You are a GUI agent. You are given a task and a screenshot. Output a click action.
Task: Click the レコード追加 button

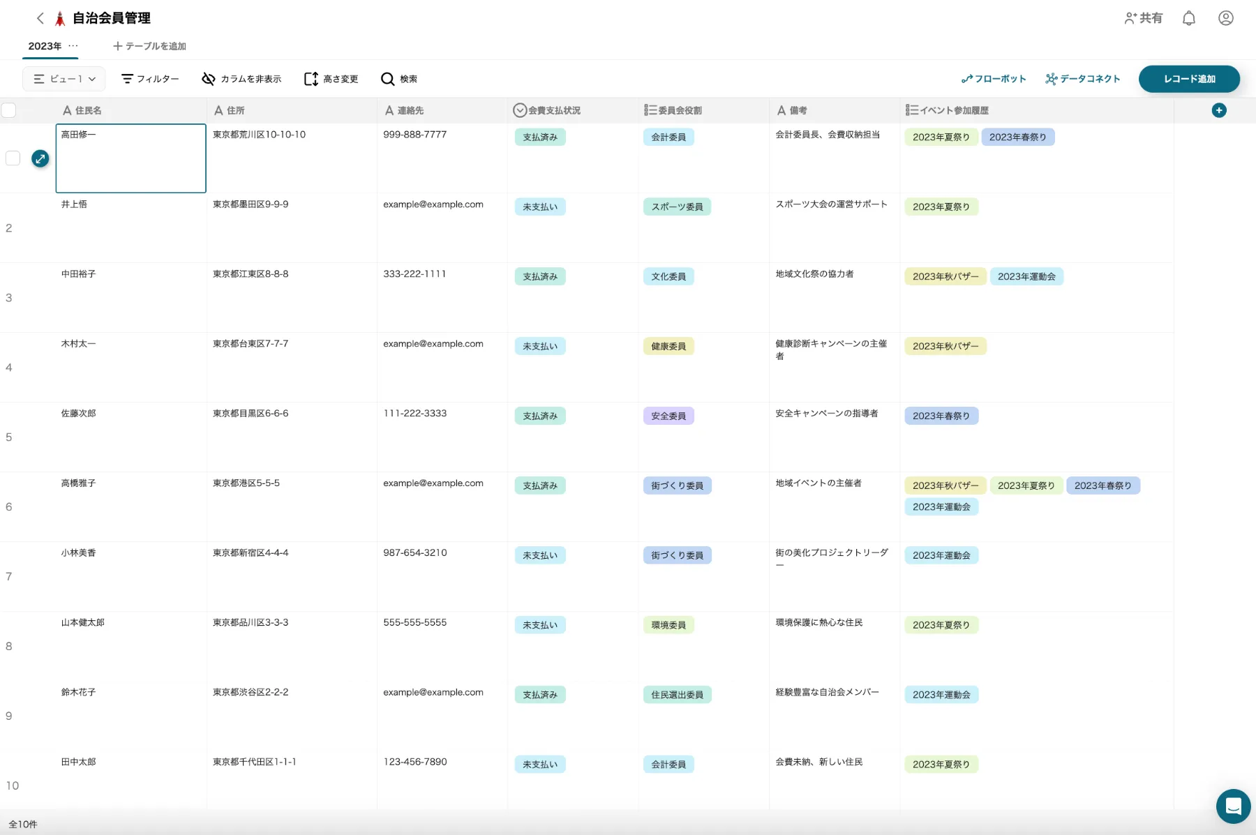click(1189, 79)
